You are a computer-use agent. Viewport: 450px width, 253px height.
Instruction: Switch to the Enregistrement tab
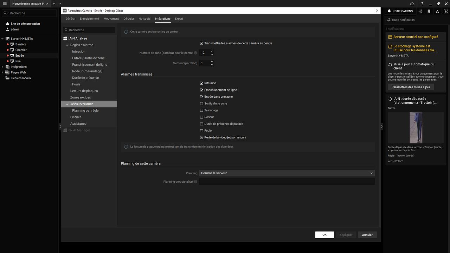(x=89, y=19)
